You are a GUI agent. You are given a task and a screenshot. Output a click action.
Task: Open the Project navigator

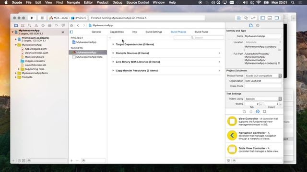16,25
